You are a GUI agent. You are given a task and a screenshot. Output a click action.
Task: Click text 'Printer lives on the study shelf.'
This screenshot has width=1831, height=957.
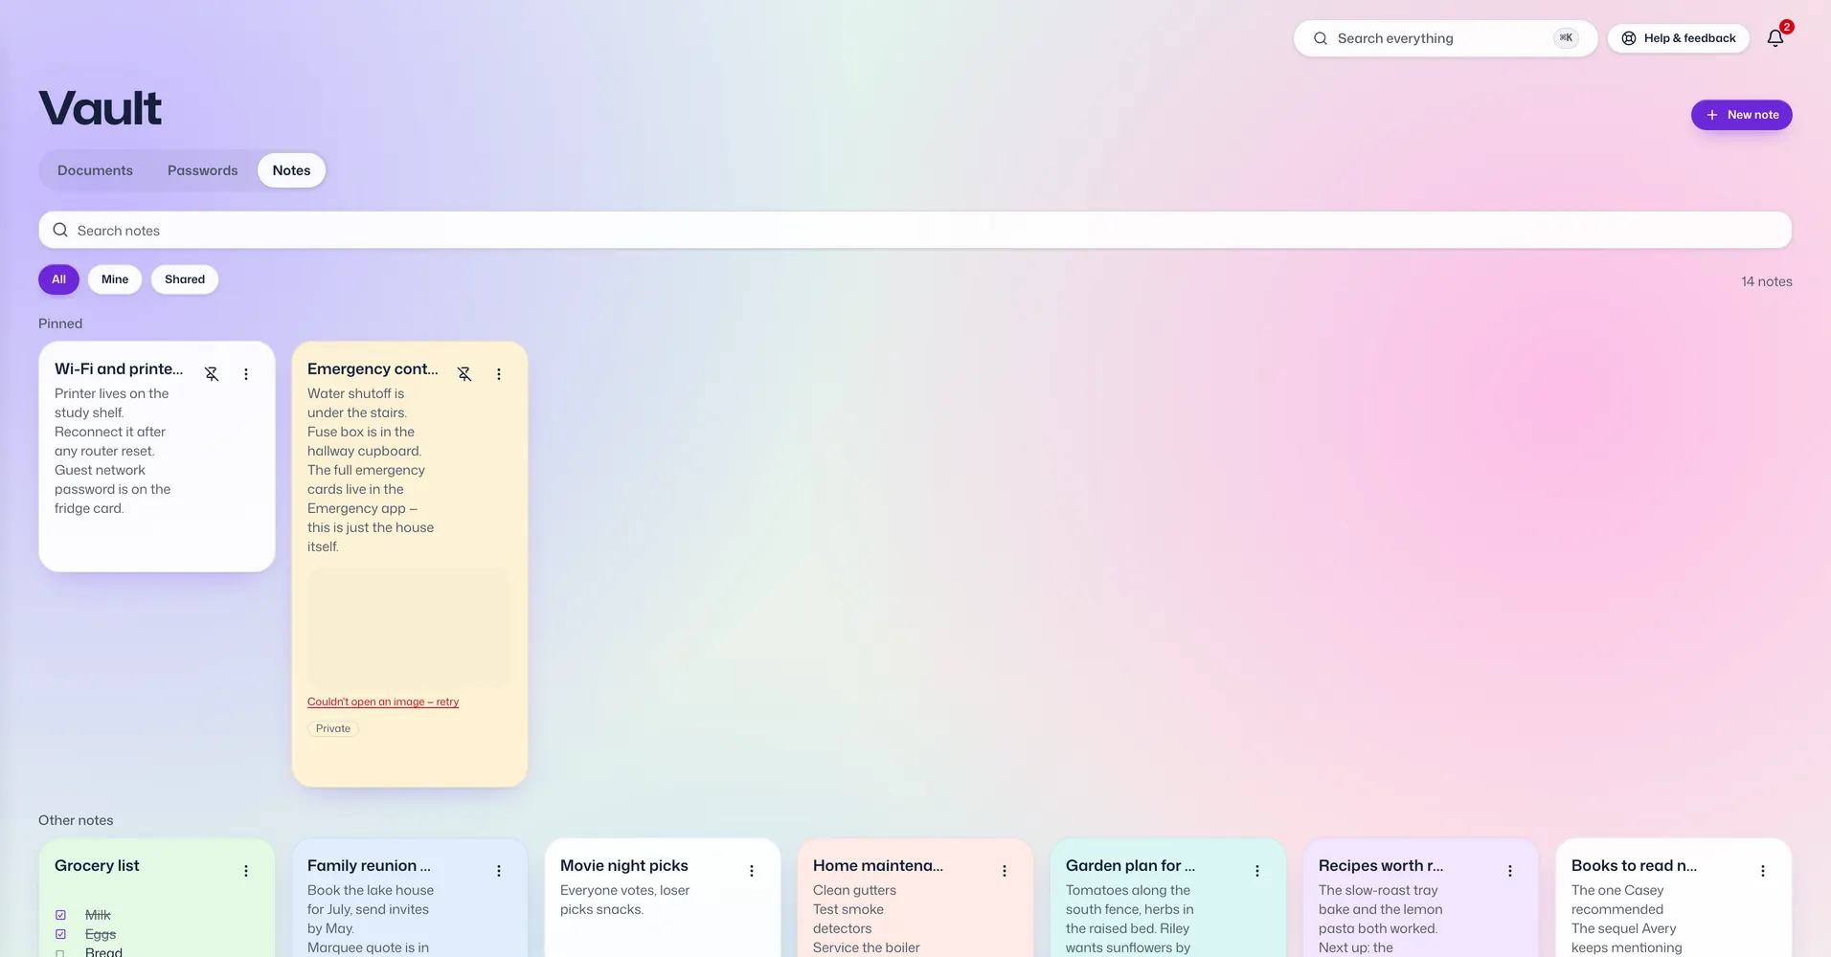coord(111,403)
